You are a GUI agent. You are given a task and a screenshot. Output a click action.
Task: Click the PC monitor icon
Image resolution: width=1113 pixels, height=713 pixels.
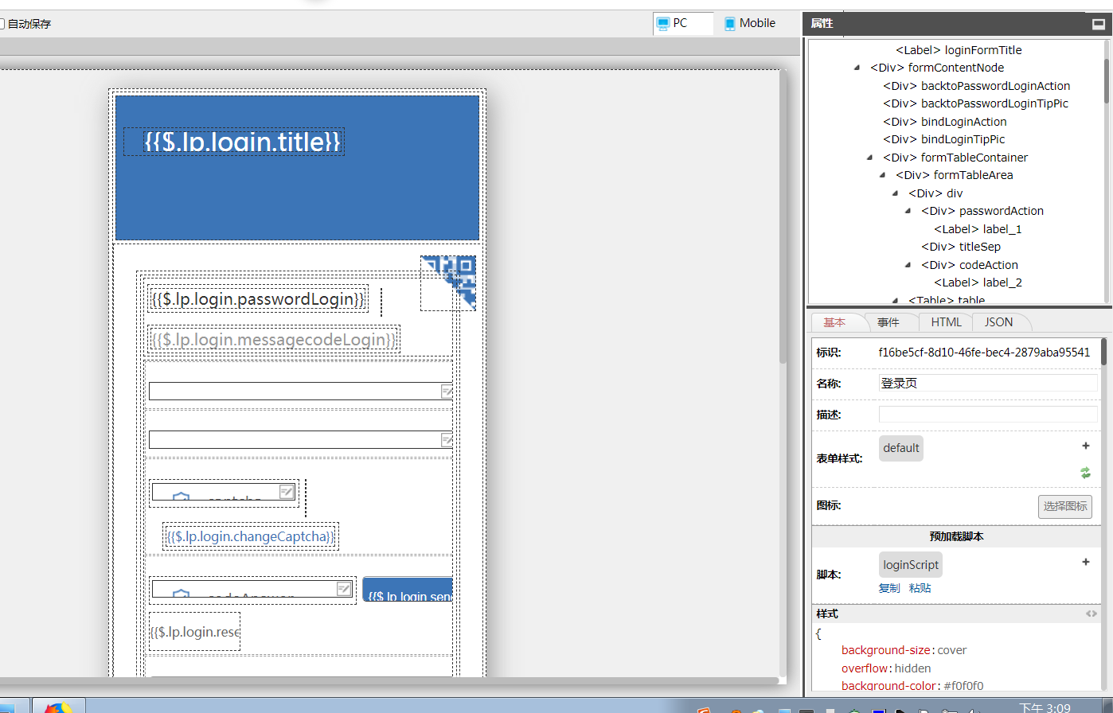662,24
